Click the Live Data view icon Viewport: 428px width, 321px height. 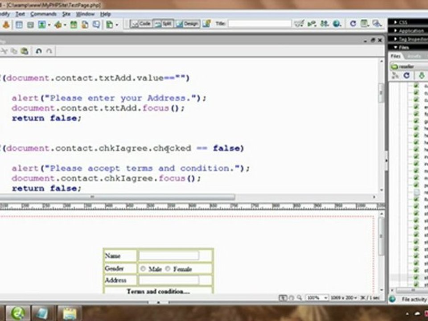pyautogui.click(x=206, y=24)
